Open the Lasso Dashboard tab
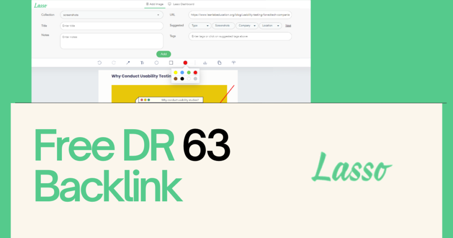Image resolution: width=453 pixels, height=238 pixels. 181,4
